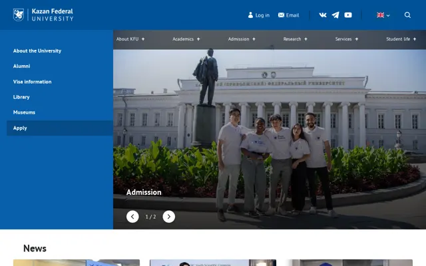Click the Kazan Federal University title
This screenshot has width=426, height=266.
pyautogui.click(x=53, y=15)
